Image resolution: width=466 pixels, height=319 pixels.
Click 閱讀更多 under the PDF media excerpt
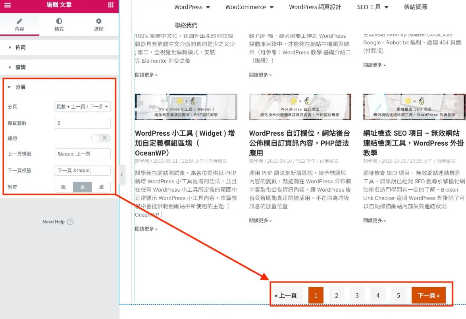tap(260, 75)
